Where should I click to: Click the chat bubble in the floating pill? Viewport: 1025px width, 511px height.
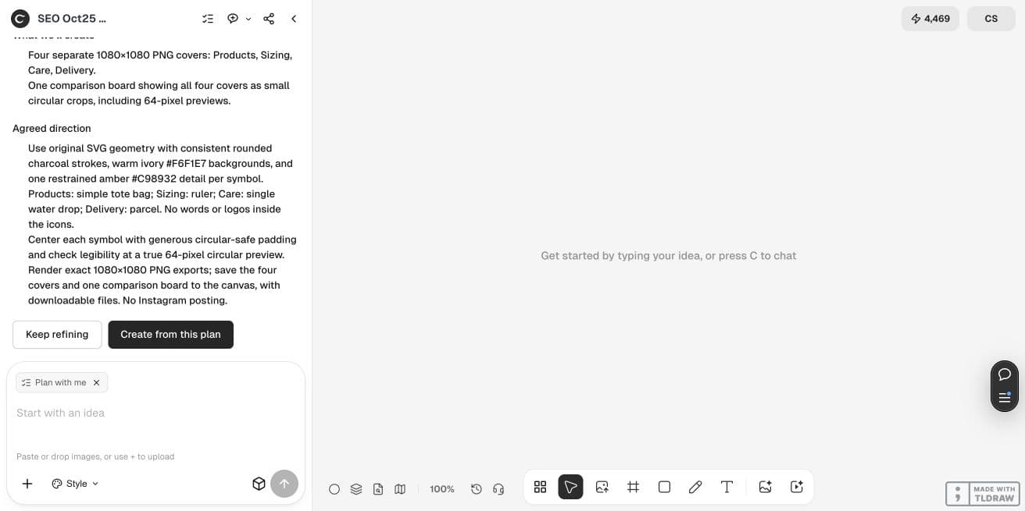[x=1005, y=374]
